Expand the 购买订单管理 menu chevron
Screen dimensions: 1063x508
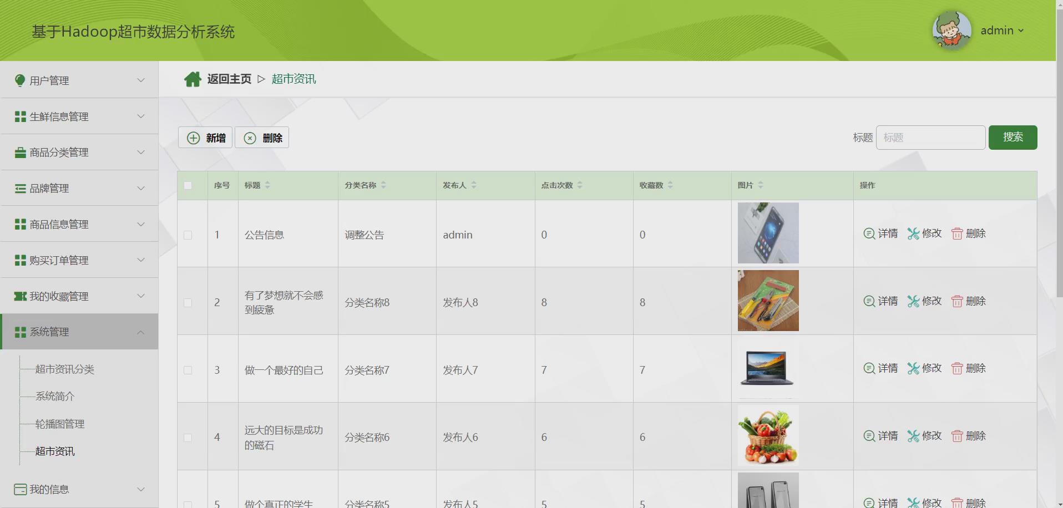pos(141,260)
